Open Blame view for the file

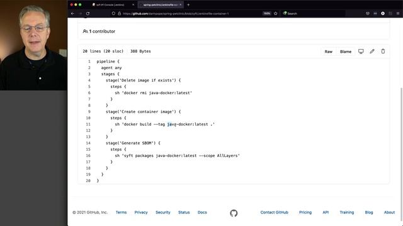[346, 51]
